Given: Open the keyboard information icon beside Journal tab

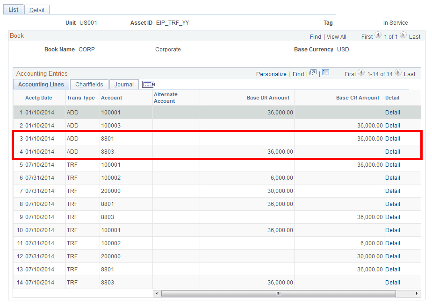Looking at the screenshot, I should (x=148, y=85).
